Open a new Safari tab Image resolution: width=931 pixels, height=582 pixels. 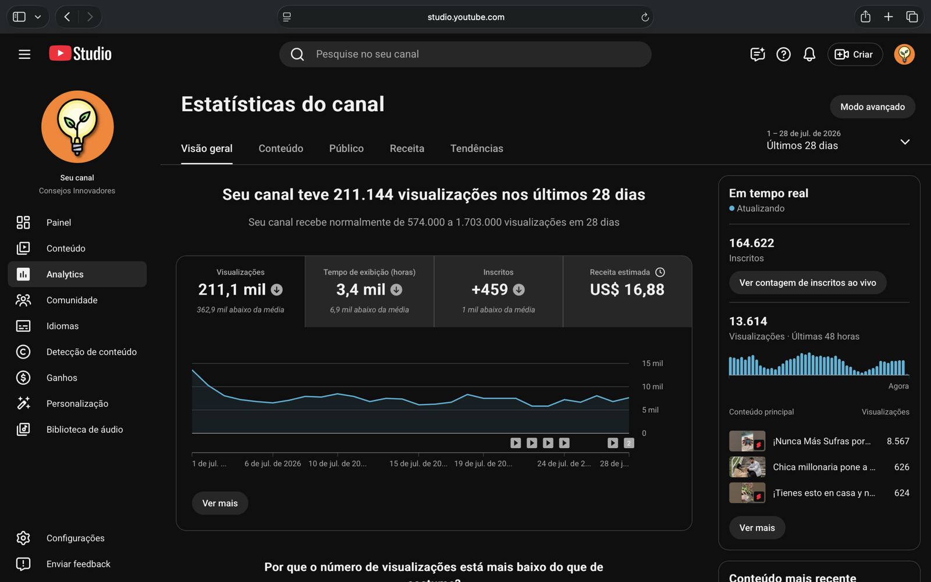[888, 17]
